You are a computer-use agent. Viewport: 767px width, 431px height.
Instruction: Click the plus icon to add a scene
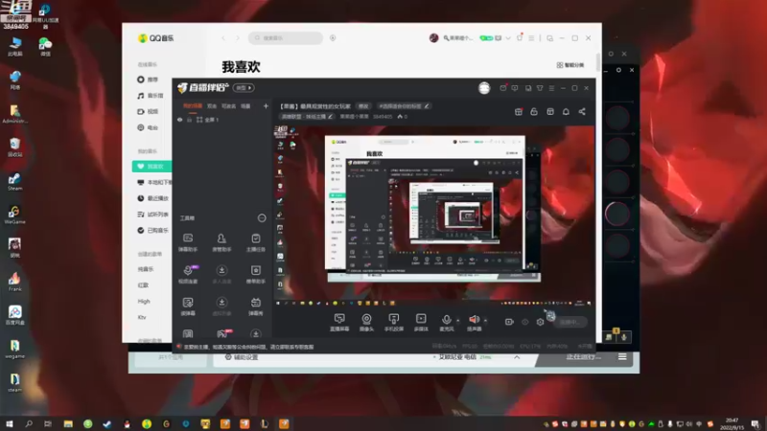[x=266, y=106]
